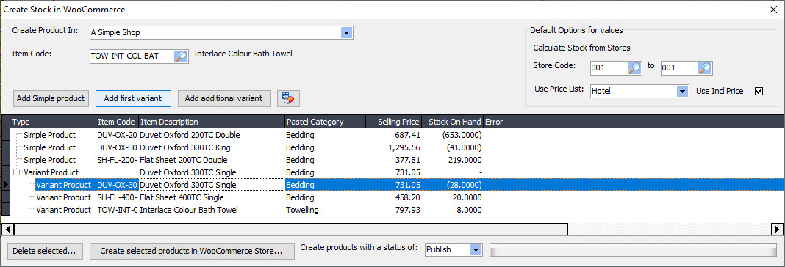785x267 pixels.
Task: Click stock value (41.0000) cell
Action: 453,147
